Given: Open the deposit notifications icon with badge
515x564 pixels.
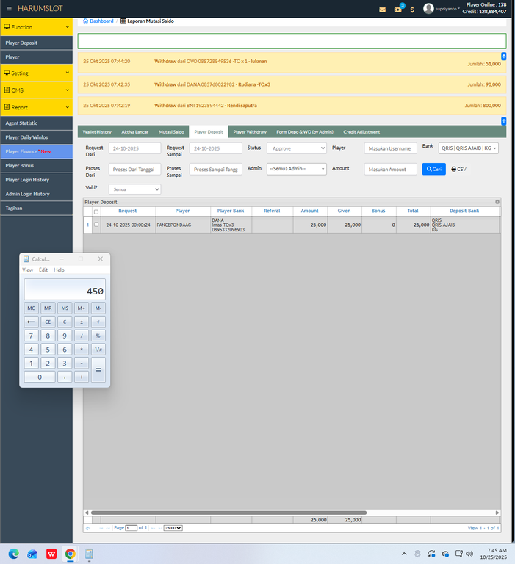Looking at the screenshot, I should (x=398, y=9).
